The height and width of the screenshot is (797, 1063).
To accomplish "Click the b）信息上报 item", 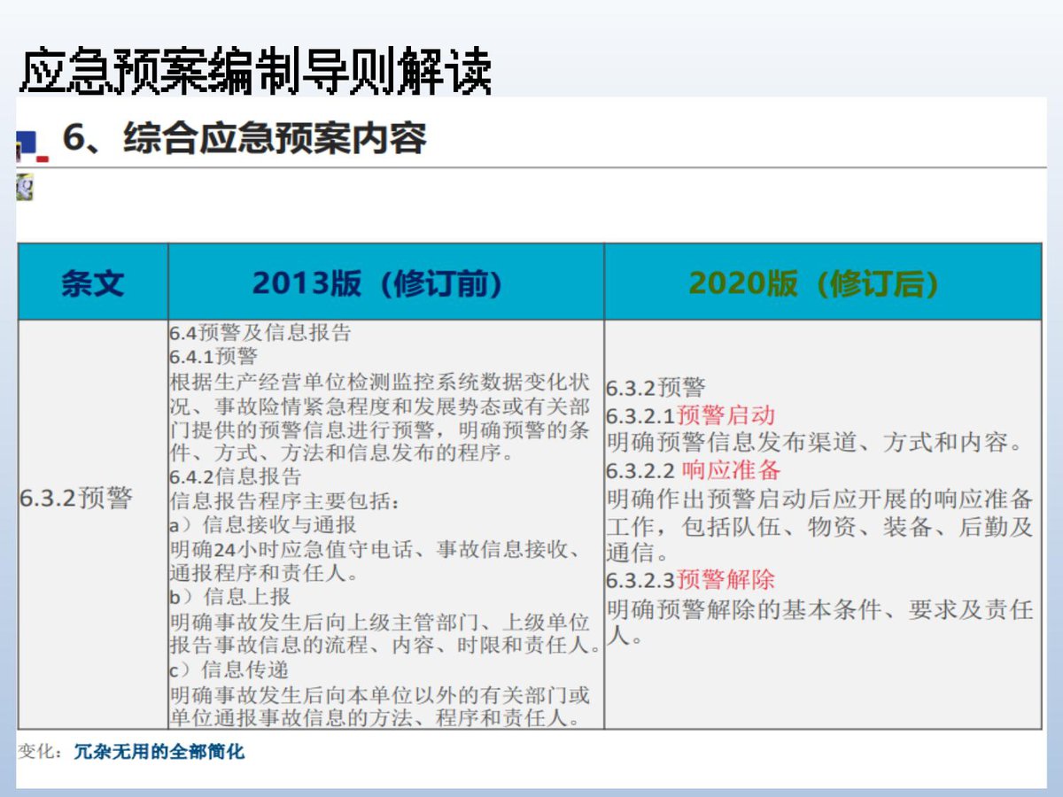I will 230,597.
